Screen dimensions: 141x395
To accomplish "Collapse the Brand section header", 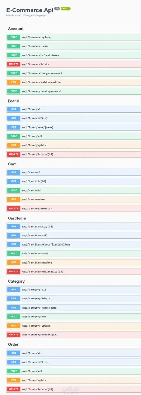I will pos(14,101).
